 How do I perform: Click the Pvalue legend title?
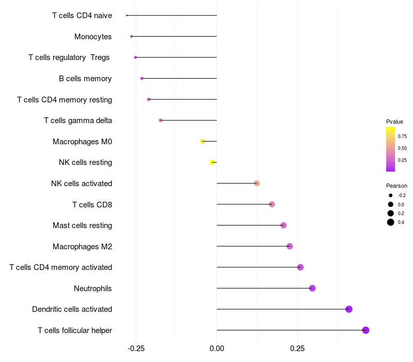click(394, 122)
